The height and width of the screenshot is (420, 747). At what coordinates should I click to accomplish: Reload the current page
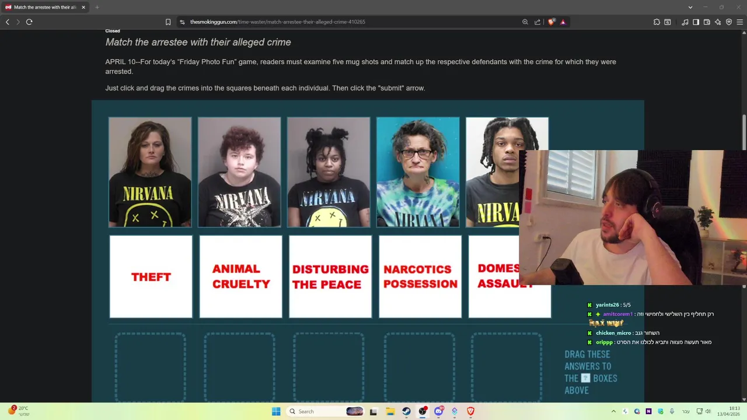29,22
